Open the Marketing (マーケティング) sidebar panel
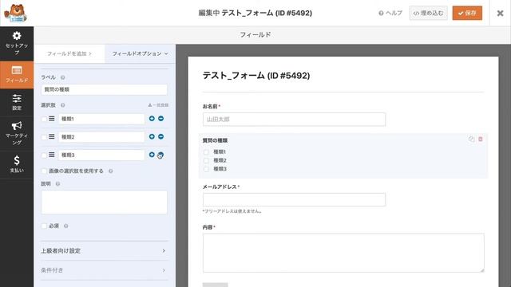 tap(17, 133)
